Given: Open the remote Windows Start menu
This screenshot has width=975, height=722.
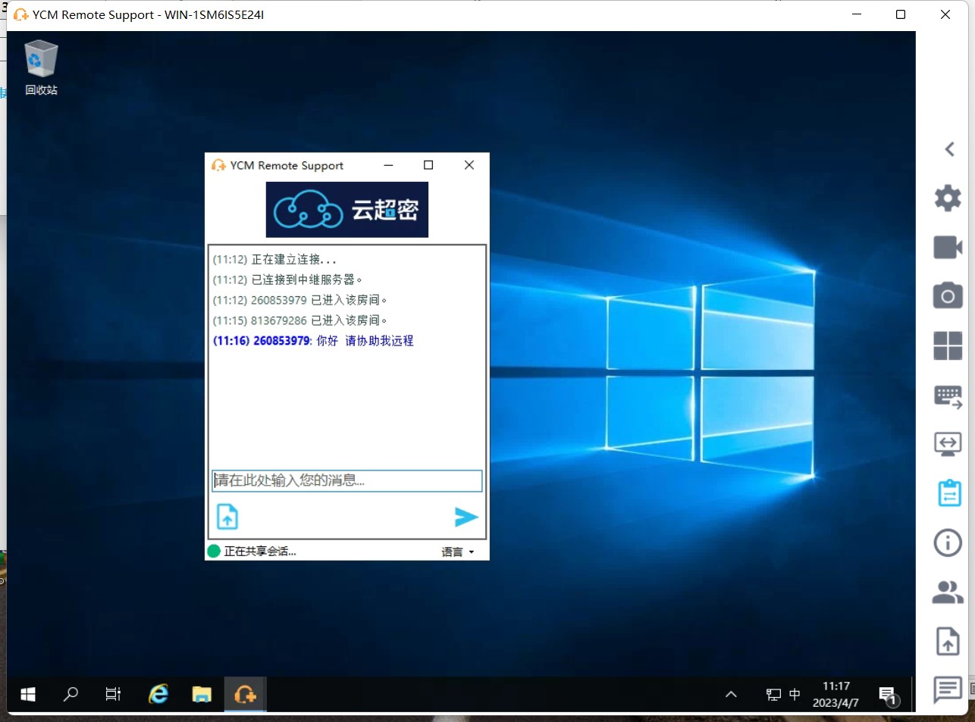Looking at the screenshot, I should 28,695.
